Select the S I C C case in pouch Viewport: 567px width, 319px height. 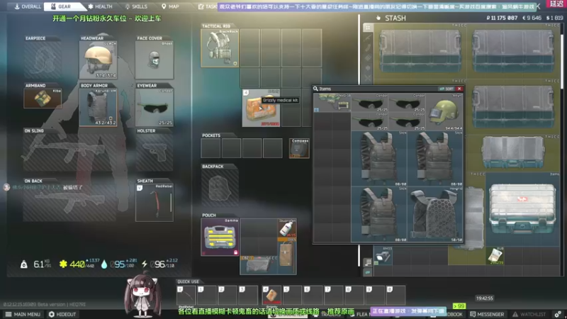259,265
